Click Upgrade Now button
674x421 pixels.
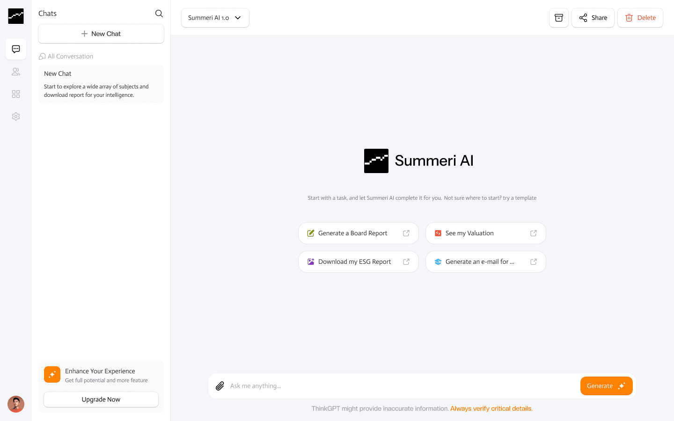coord(101,399)
